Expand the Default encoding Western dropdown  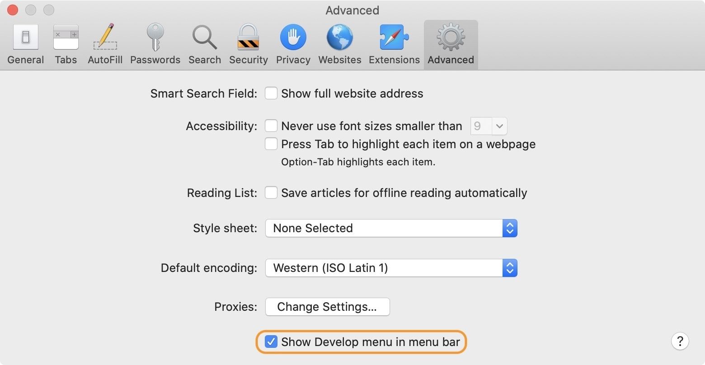click(x=391, y=268)
